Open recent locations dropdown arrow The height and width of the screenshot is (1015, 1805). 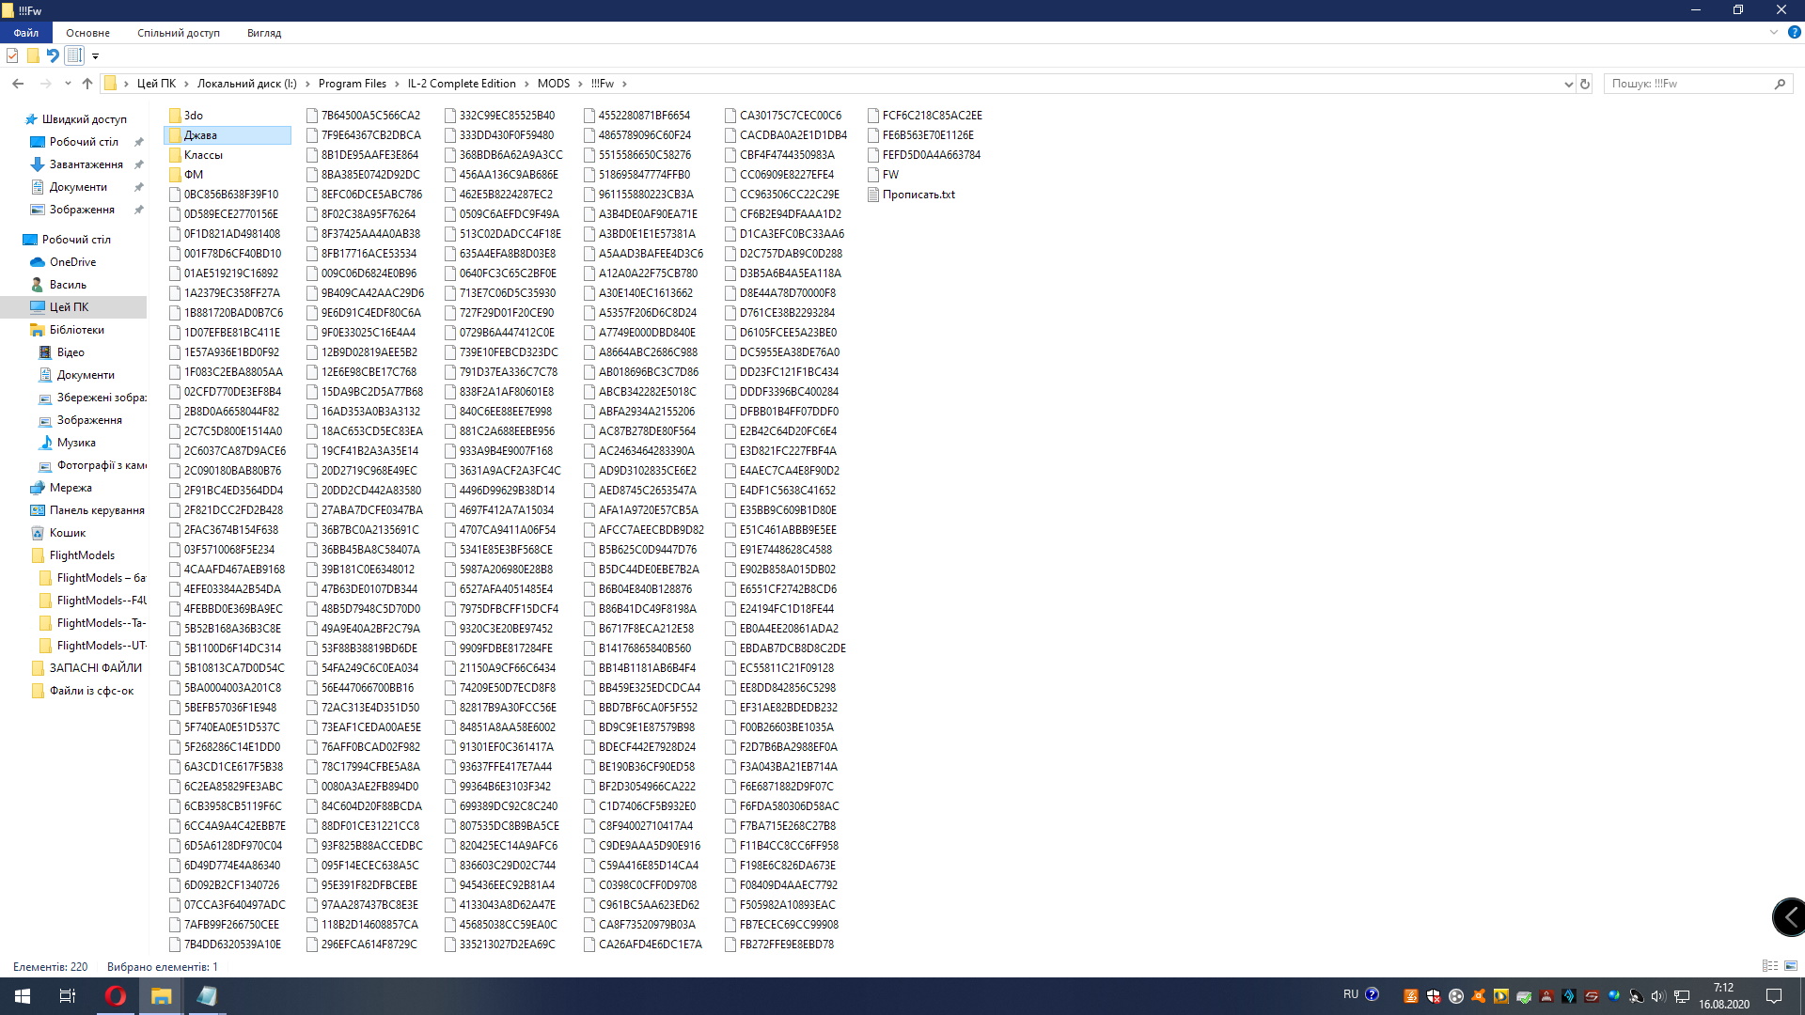68,84
